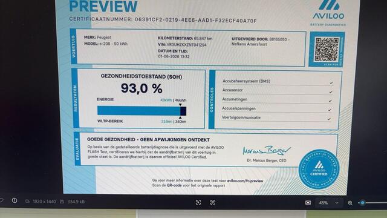Viewport: 387px width, 218px height.
Task: Click the file size icon beside 334.9 kB
Action: point(62,202)
